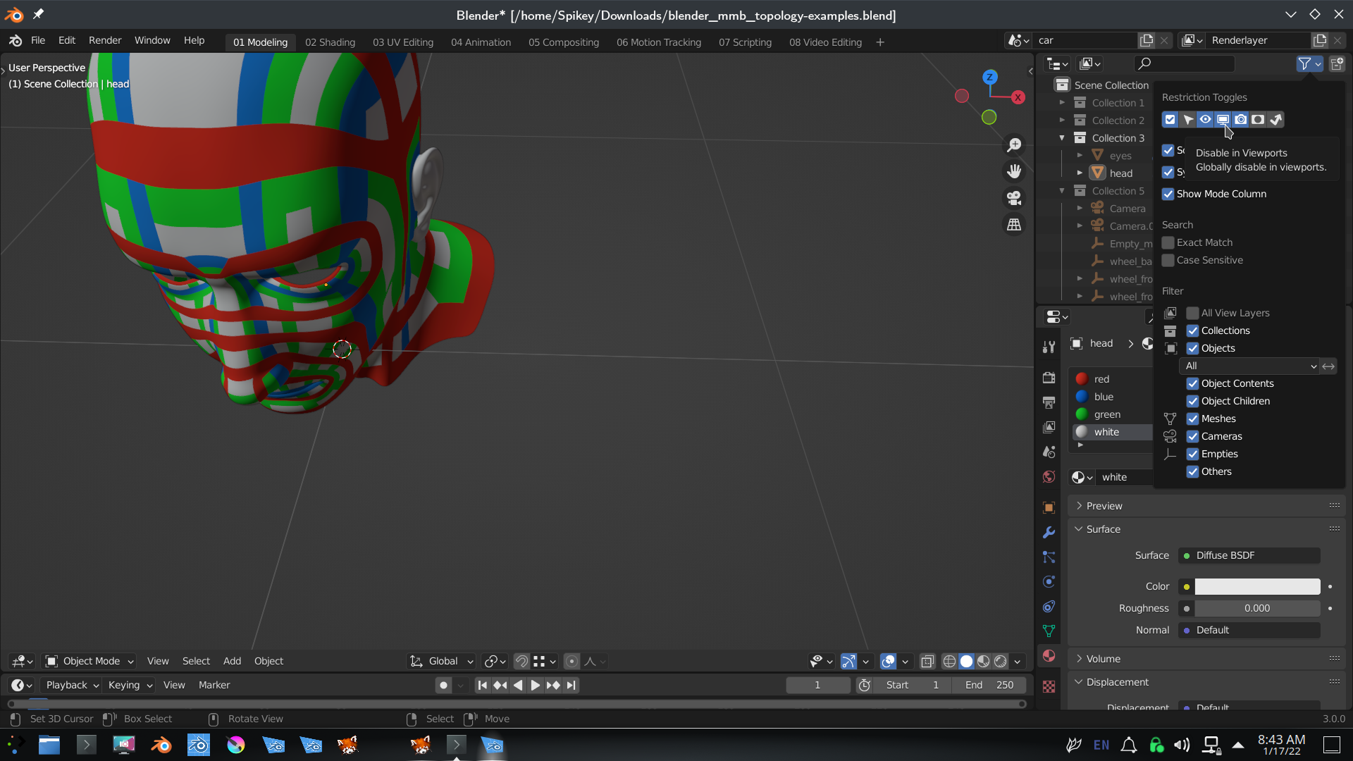Enable Exact Match search option
The image size is (1353, 761).
click(x=1168, y=242)
